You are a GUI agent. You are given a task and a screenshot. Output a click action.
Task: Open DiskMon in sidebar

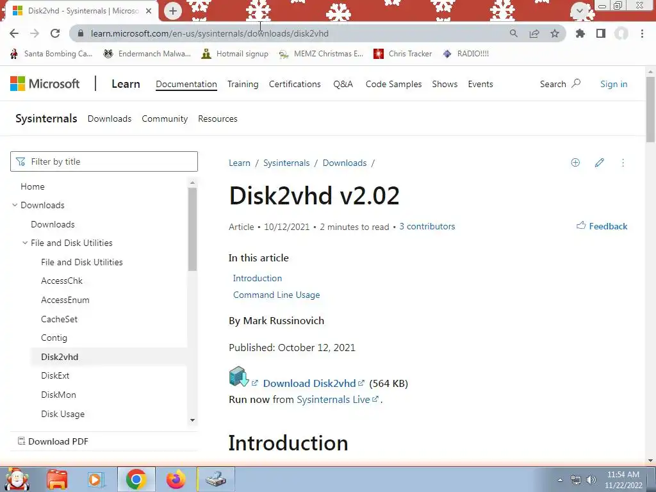coord(58,395)
